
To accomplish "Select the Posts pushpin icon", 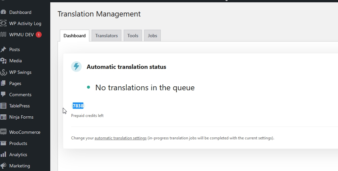I will [3, 49].
